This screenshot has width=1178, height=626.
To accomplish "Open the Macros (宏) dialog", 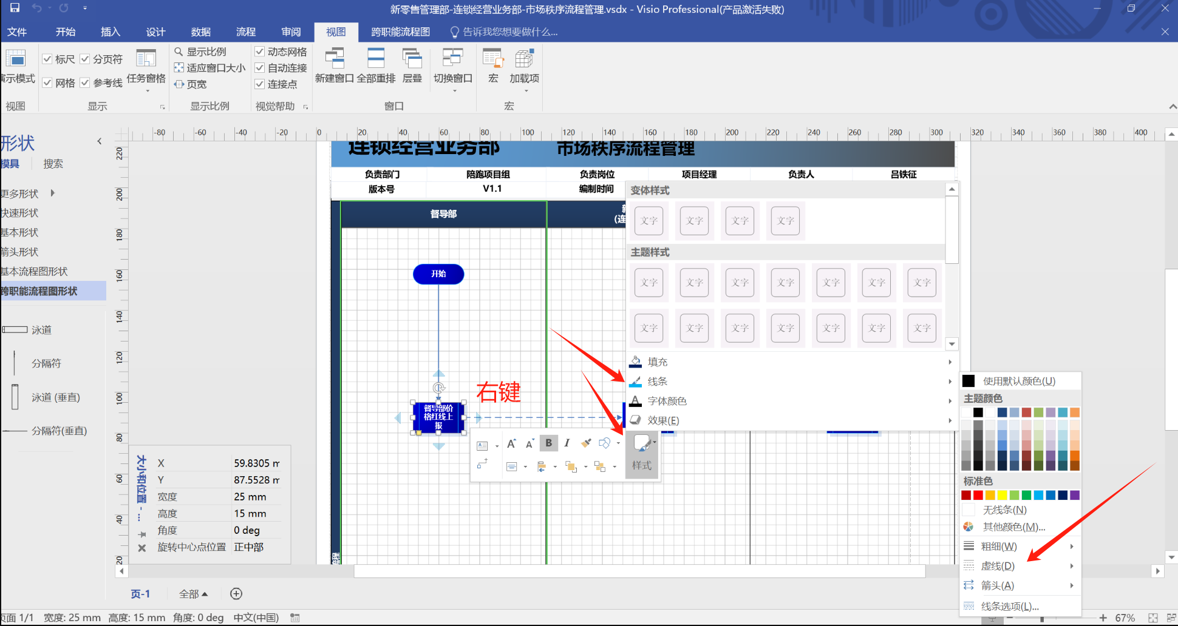I will (x=493, y=66).
